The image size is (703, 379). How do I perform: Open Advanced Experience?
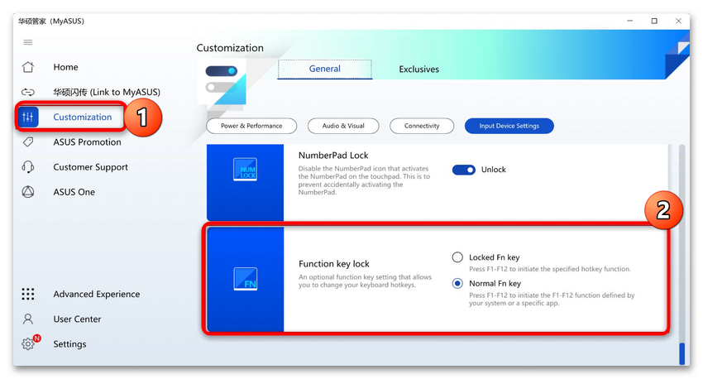(97, 295)
